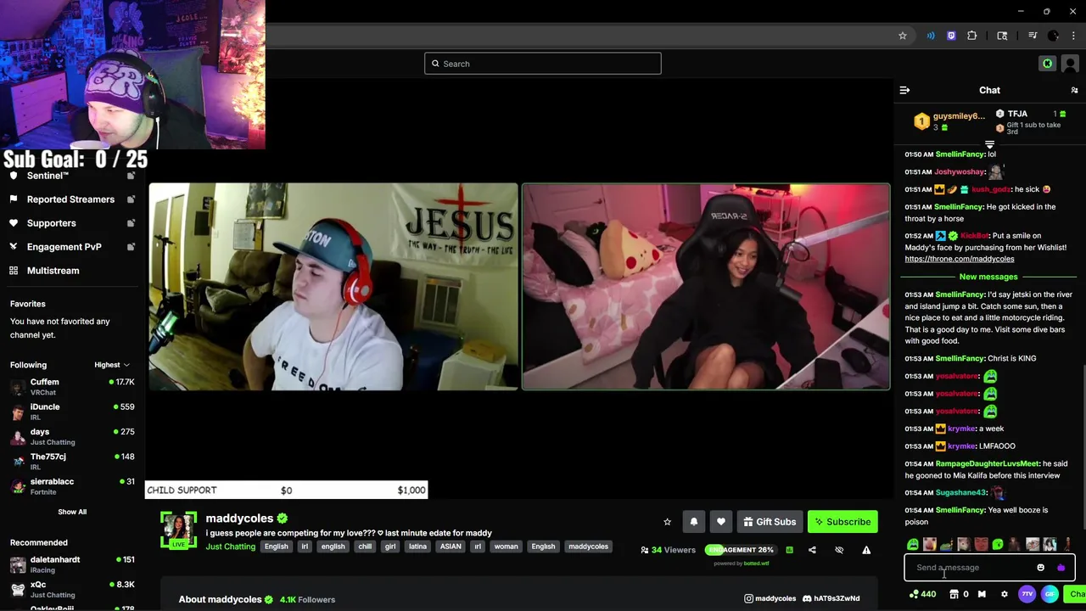Open Reported Streamers in sidebar
Viewport: 1086px width, 611px height.
click(x=70, y=199)
